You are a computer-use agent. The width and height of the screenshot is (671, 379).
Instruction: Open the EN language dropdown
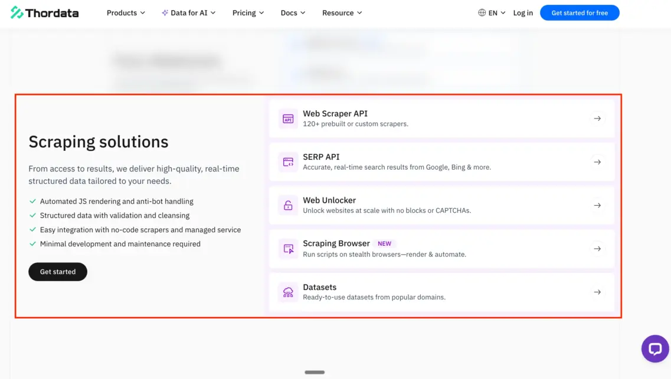492,13
